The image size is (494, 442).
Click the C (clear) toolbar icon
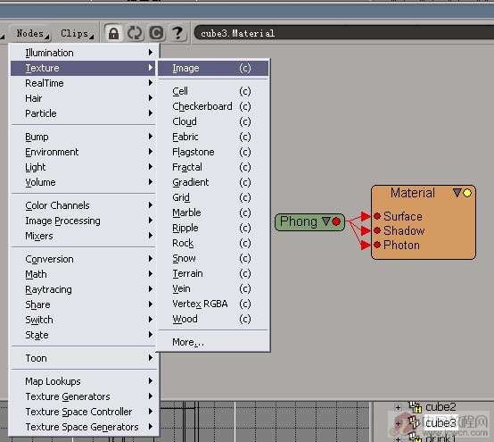156,33
